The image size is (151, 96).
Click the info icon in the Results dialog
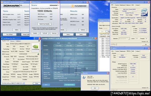[x=84, y=77]
